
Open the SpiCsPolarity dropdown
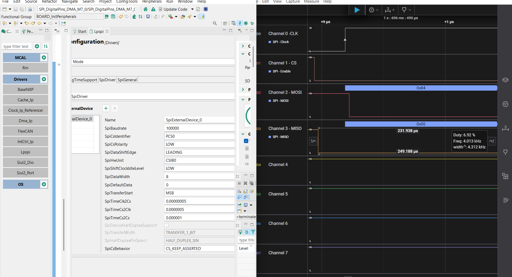coord(199,144)
